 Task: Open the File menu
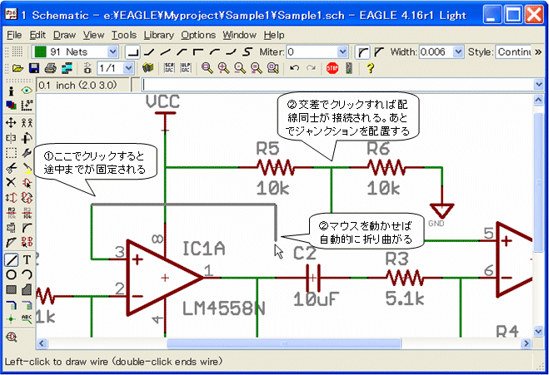pos(14,35)
